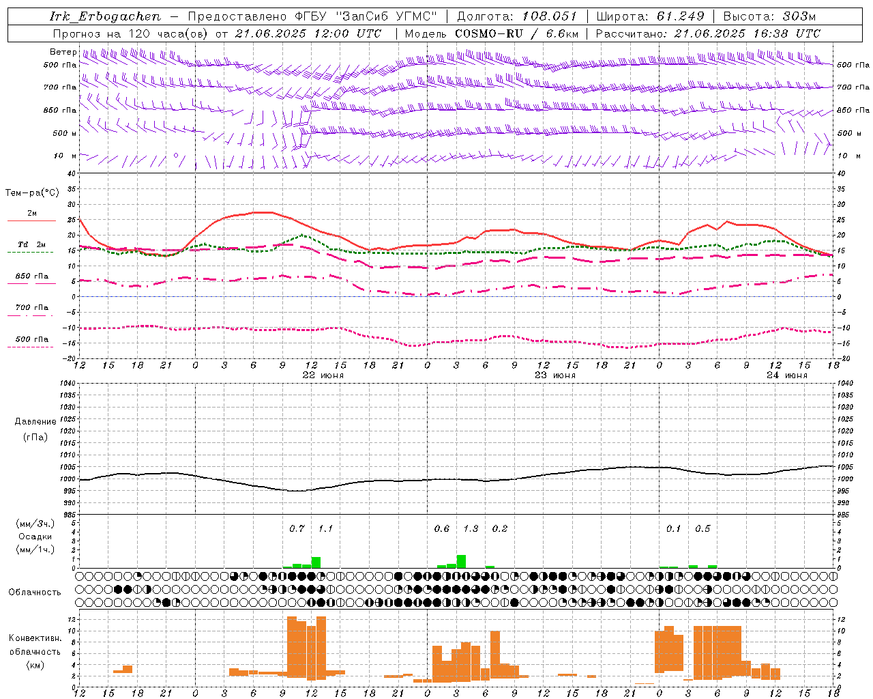Click the 1.3 precipitation total

point(471,529)
